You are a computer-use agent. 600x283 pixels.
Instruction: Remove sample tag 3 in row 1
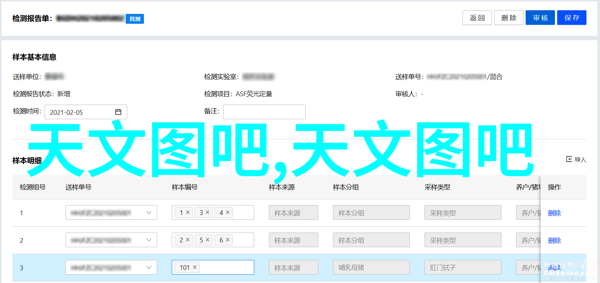[x=208, y=212]
